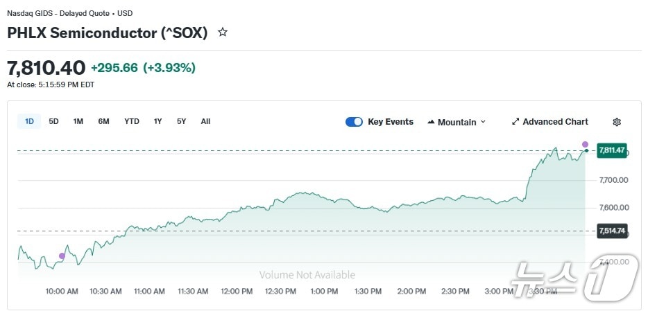Screen dimensions: 648x311
Task: Pick the 5Y time range
Action: click(182, 122)
